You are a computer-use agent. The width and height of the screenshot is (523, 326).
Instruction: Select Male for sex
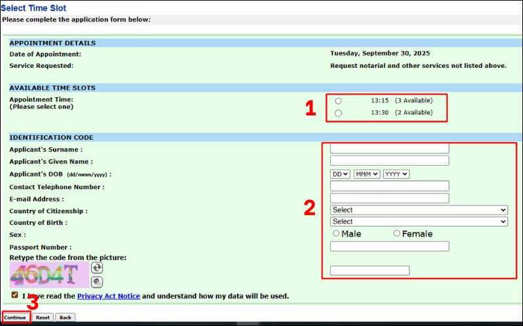336,233
